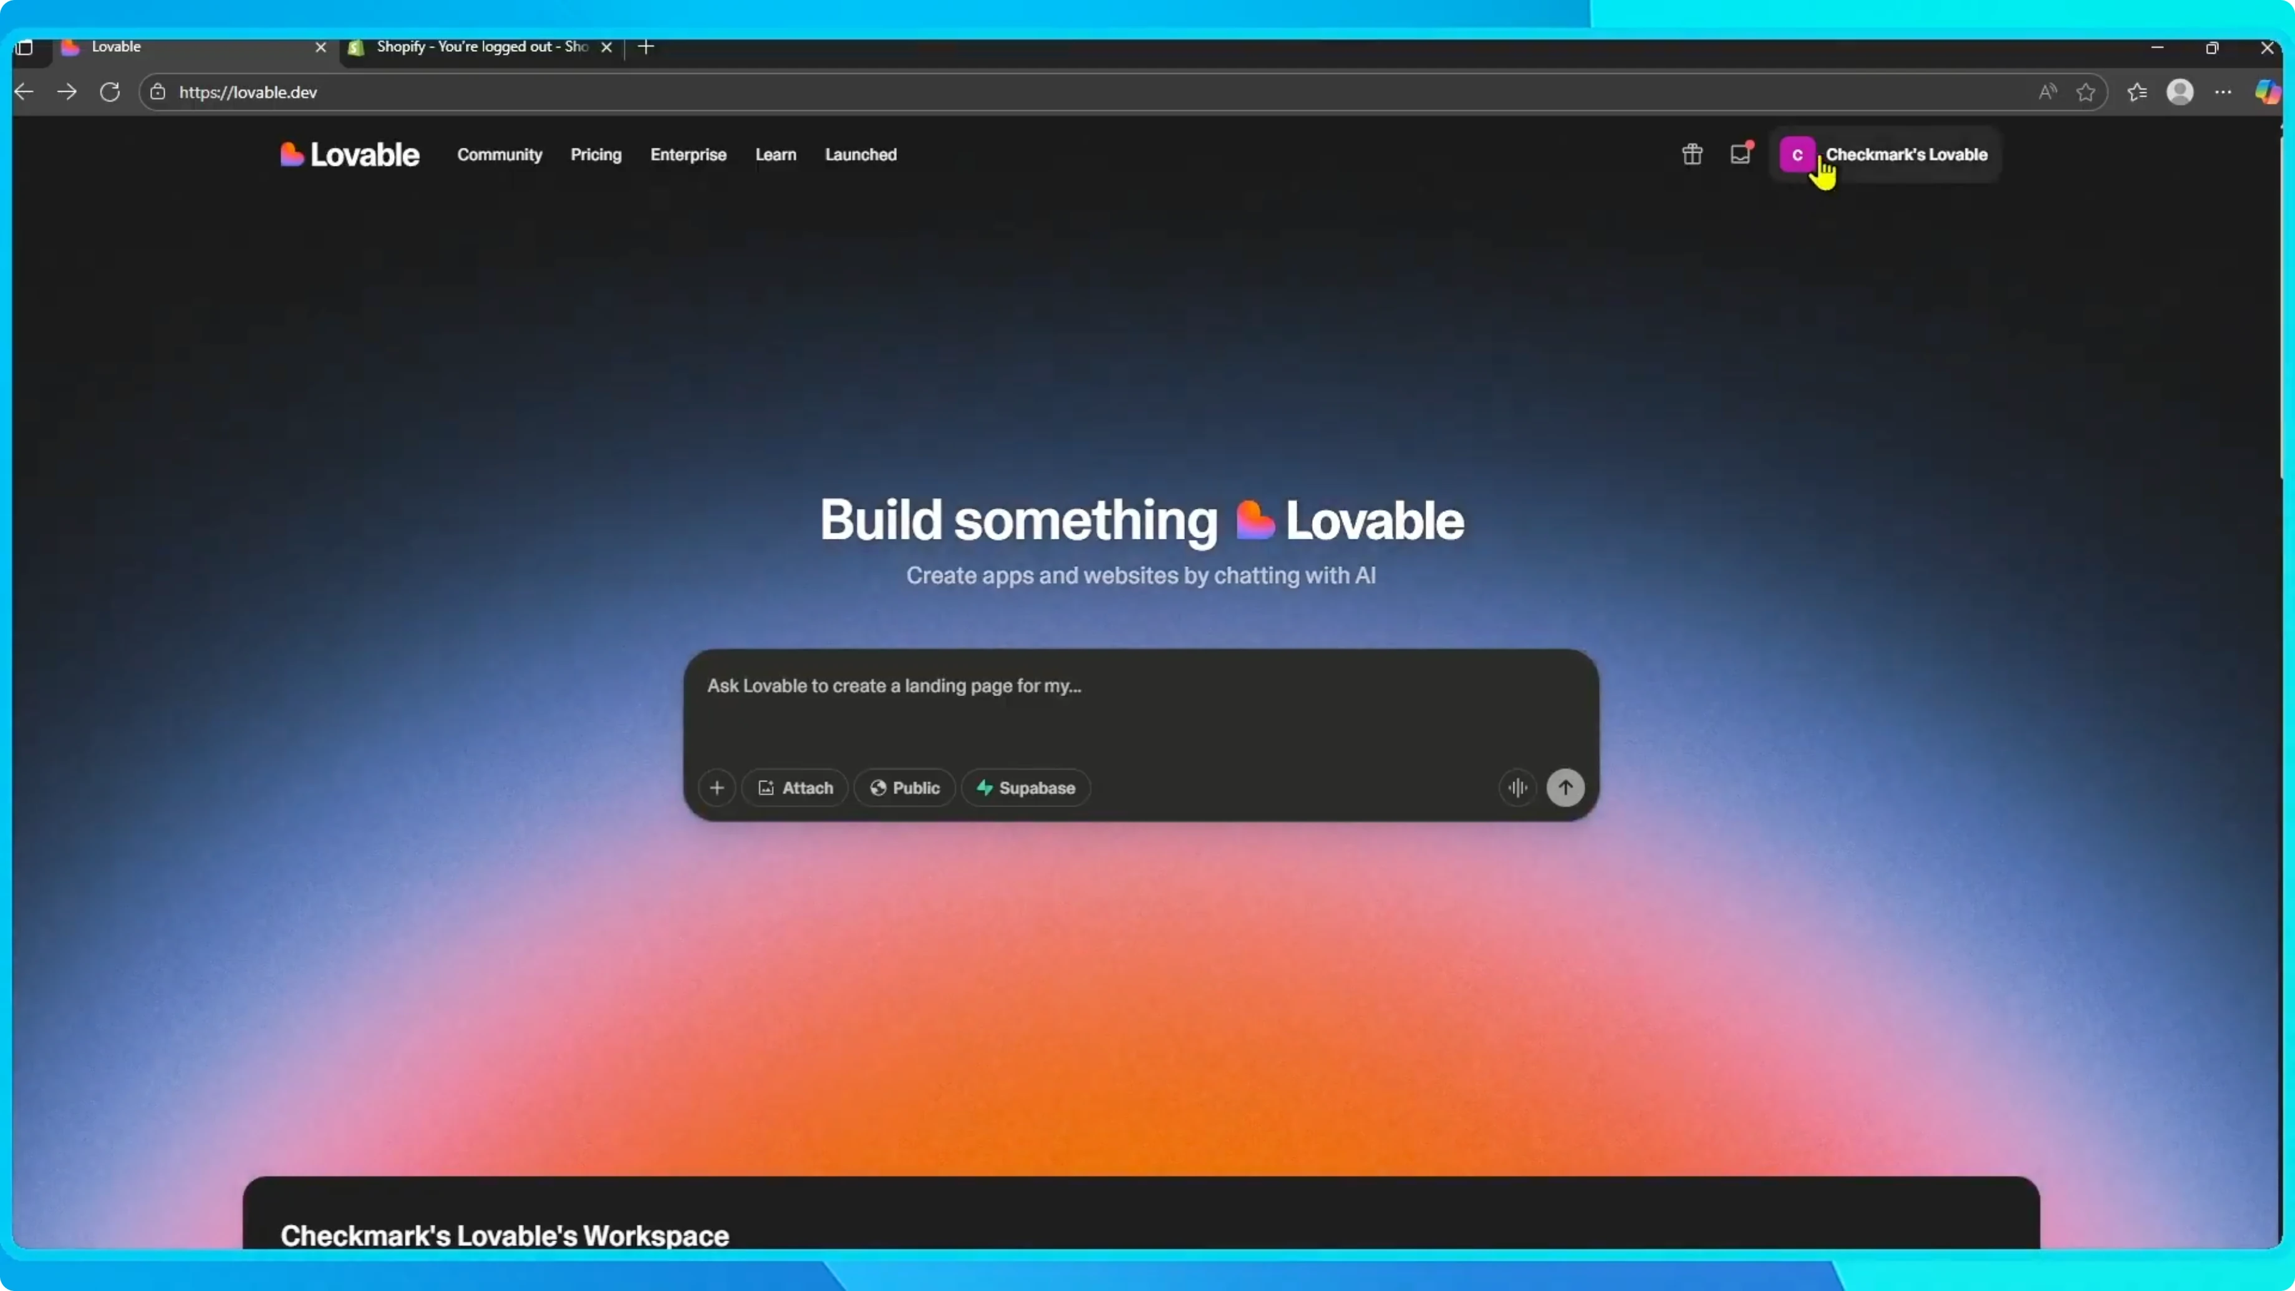This screenshot has height=1291, width=2295.
Task: Click the "Checkmark's Lovable's Workspace" heading
Action: pyautogui.click(x=505, y=1235)
